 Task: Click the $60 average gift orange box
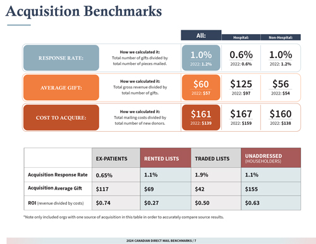click(201, 88)
